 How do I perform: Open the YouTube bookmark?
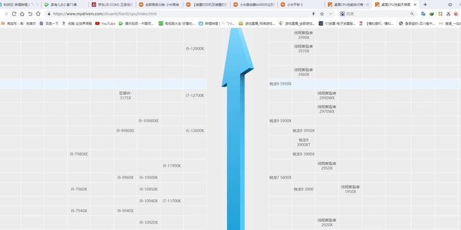tap(105, 24)
